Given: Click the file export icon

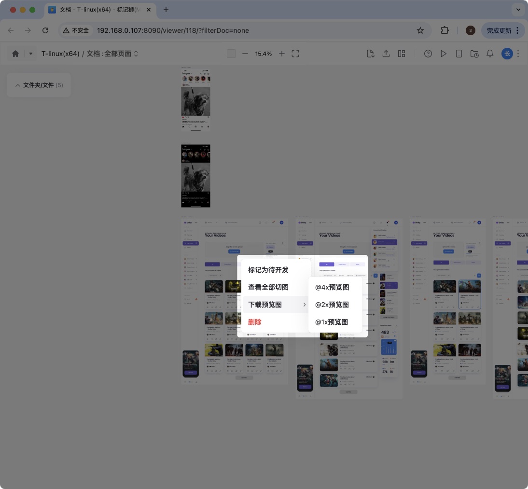Looking at the screenshot, I should click(371, 54).
